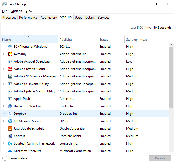Select the Start-up tab
This screenshot has width=174, height=165.
tap(66, 17)
